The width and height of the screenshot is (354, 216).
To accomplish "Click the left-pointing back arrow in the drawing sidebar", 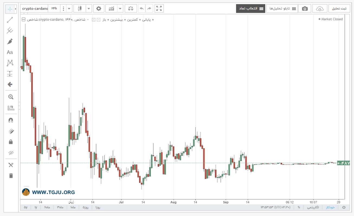I will pos(10,84).
